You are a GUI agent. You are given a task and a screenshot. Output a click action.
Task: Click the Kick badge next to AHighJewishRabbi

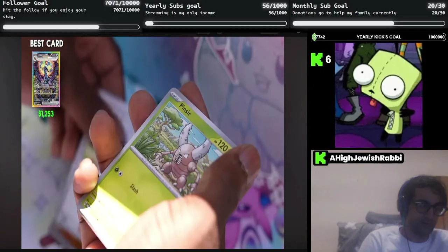tap(320, 158)
